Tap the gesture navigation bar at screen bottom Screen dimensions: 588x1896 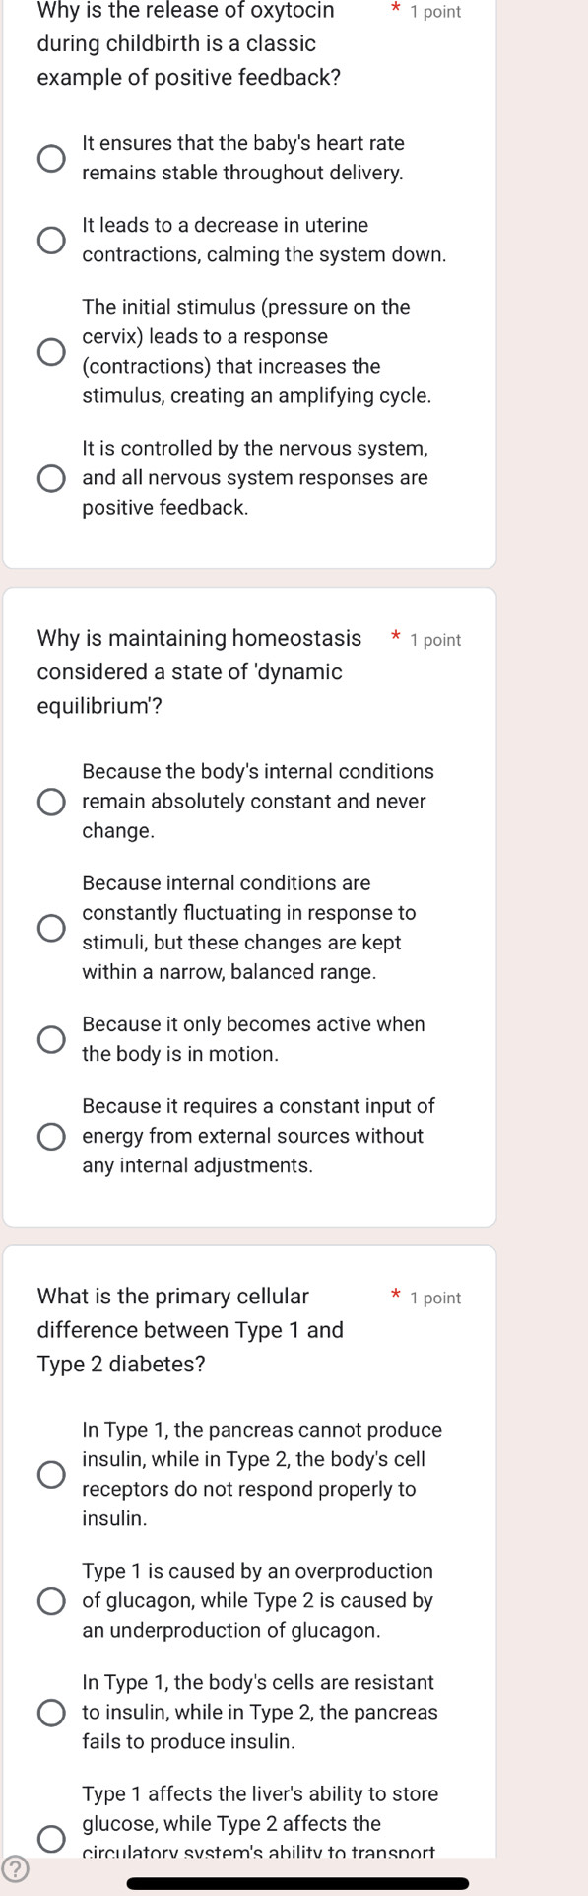click(x=294, y=1879)
